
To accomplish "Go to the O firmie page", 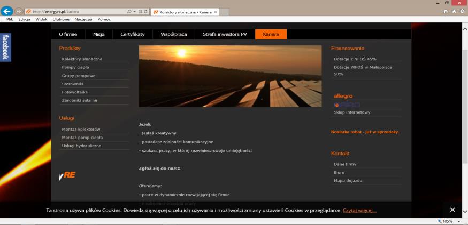I will [68, 34].
